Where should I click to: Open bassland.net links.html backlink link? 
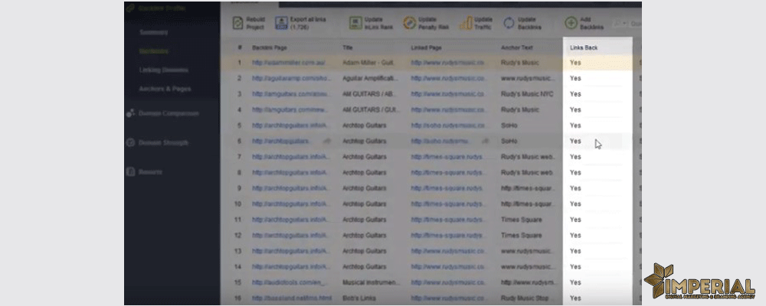point(292,298)
